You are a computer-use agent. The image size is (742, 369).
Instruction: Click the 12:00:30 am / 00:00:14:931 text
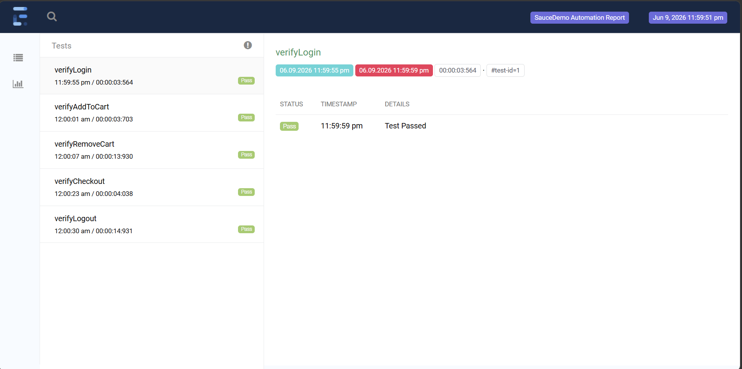pos(94,231)
